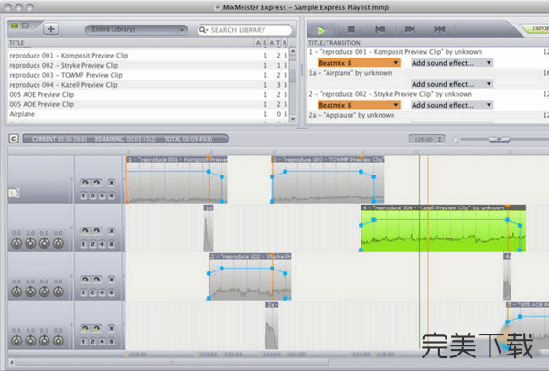The width and height of the screenshot is (549, 371).
Task: Click the C button beside the time display
Action: point(14,139)
